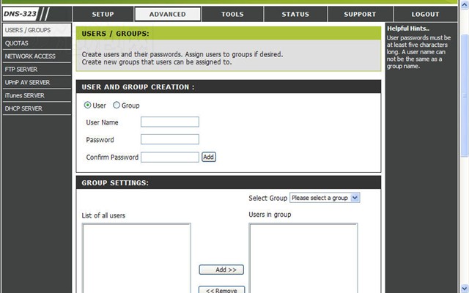
Task: Click the Add >> button
Action: (221, 270)
